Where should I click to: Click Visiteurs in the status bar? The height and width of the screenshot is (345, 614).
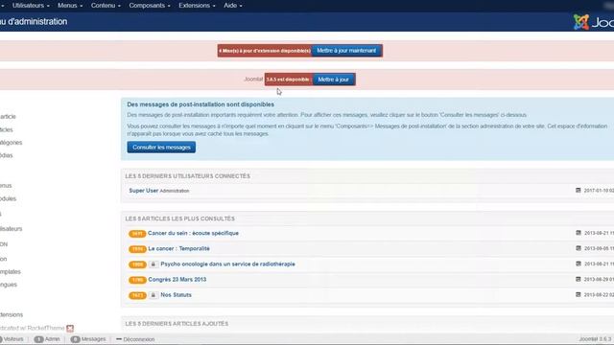point(12,339)
